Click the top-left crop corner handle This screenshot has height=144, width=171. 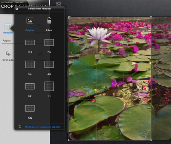tap(69, 17)
